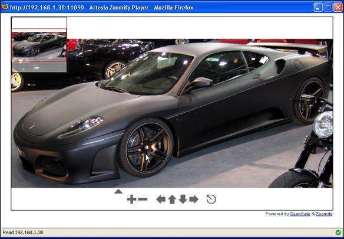Collapse the toolbar using the small triangle
Screen dimensions: 344x239
click(x=118, y=191)
